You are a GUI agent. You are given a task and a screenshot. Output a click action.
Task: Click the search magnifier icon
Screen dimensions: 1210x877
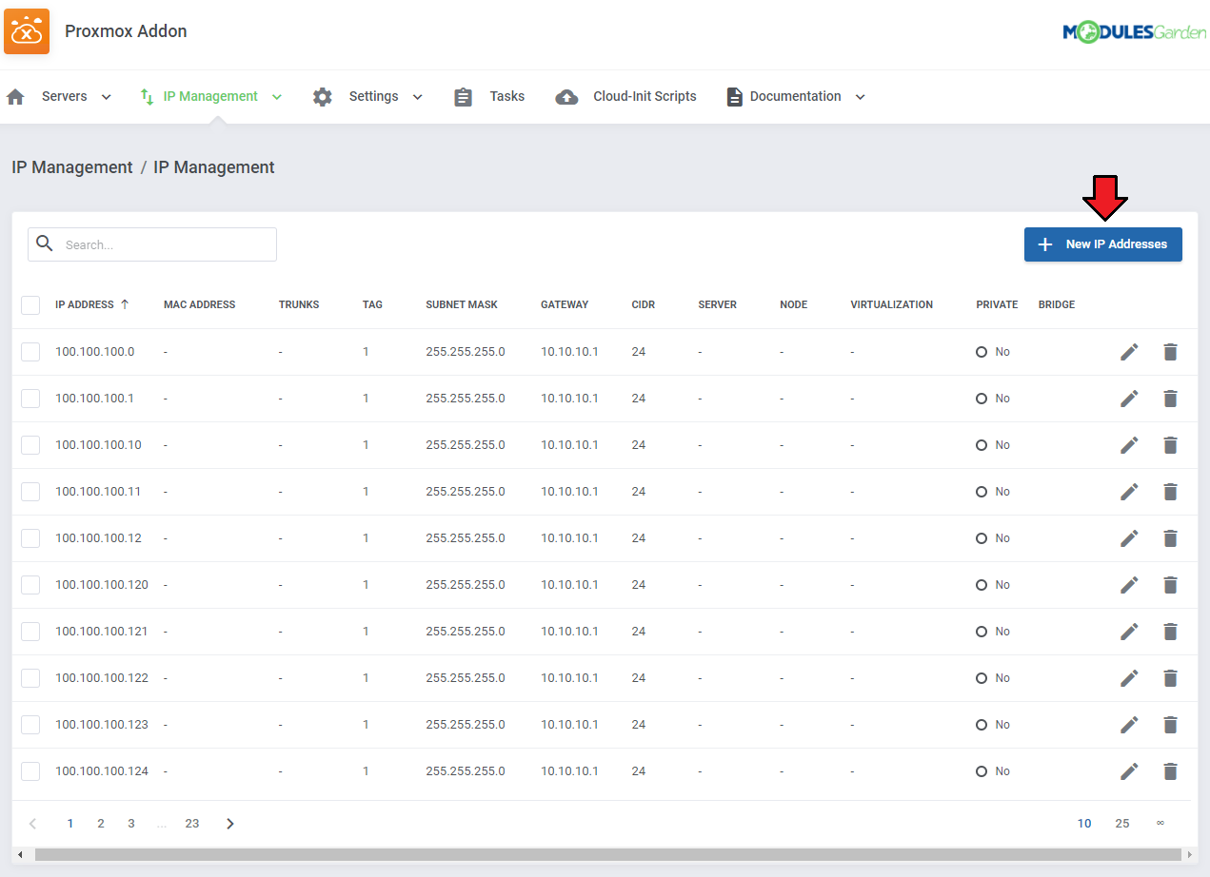(45, 244)
